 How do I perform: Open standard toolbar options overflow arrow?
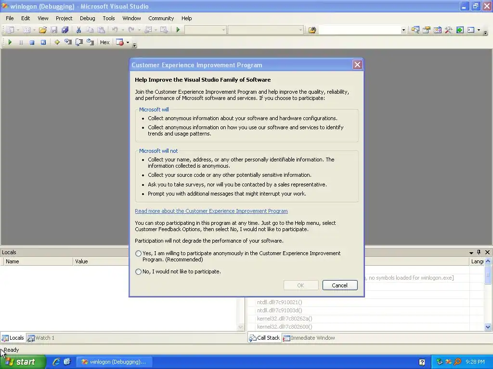click(485, 33)
